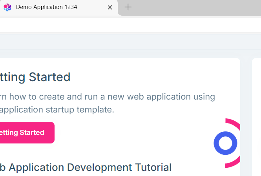Click the white center of blue ring
The width and height of the screenshot is (261, 176).
pos(225,143)
